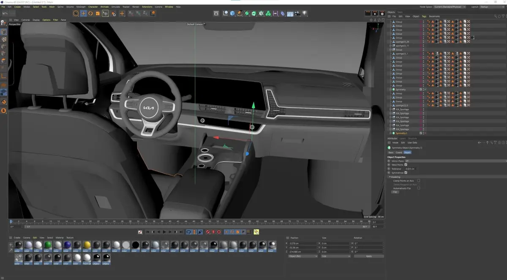Click the Apply button
Viewport: 507px width, 280px height.
(369, 256)
